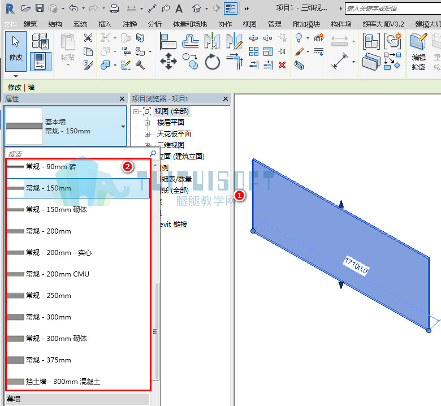
Task: Choose wall type 常规 - 200mm
Action: pos(78,231)
